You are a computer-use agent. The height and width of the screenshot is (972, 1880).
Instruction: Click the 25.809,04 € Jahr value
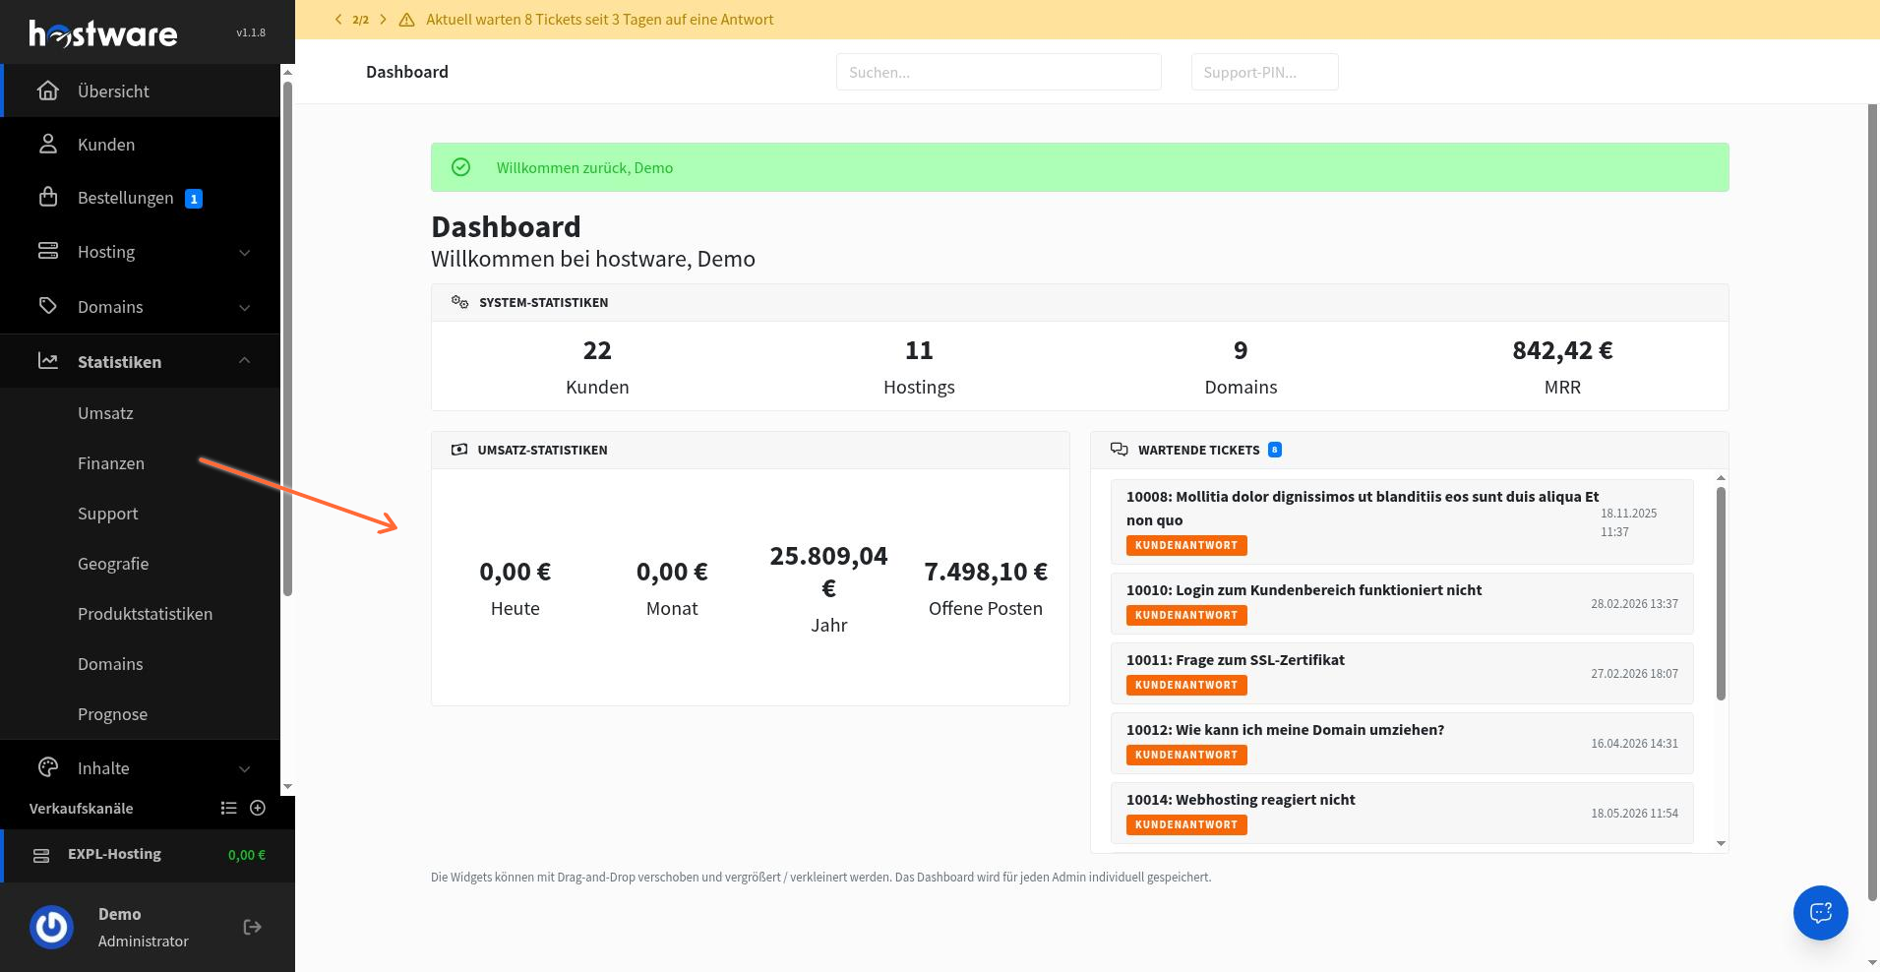click(828, 572)
